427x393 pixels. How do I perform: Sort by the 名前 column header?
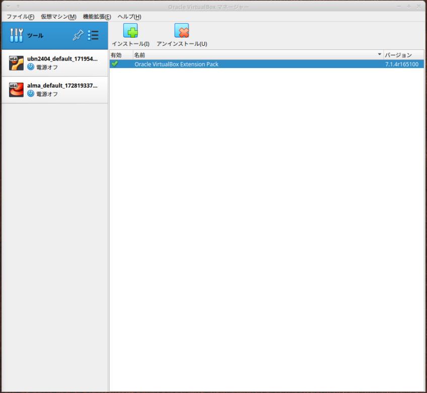pyautogui.click(x=258, y=55)
